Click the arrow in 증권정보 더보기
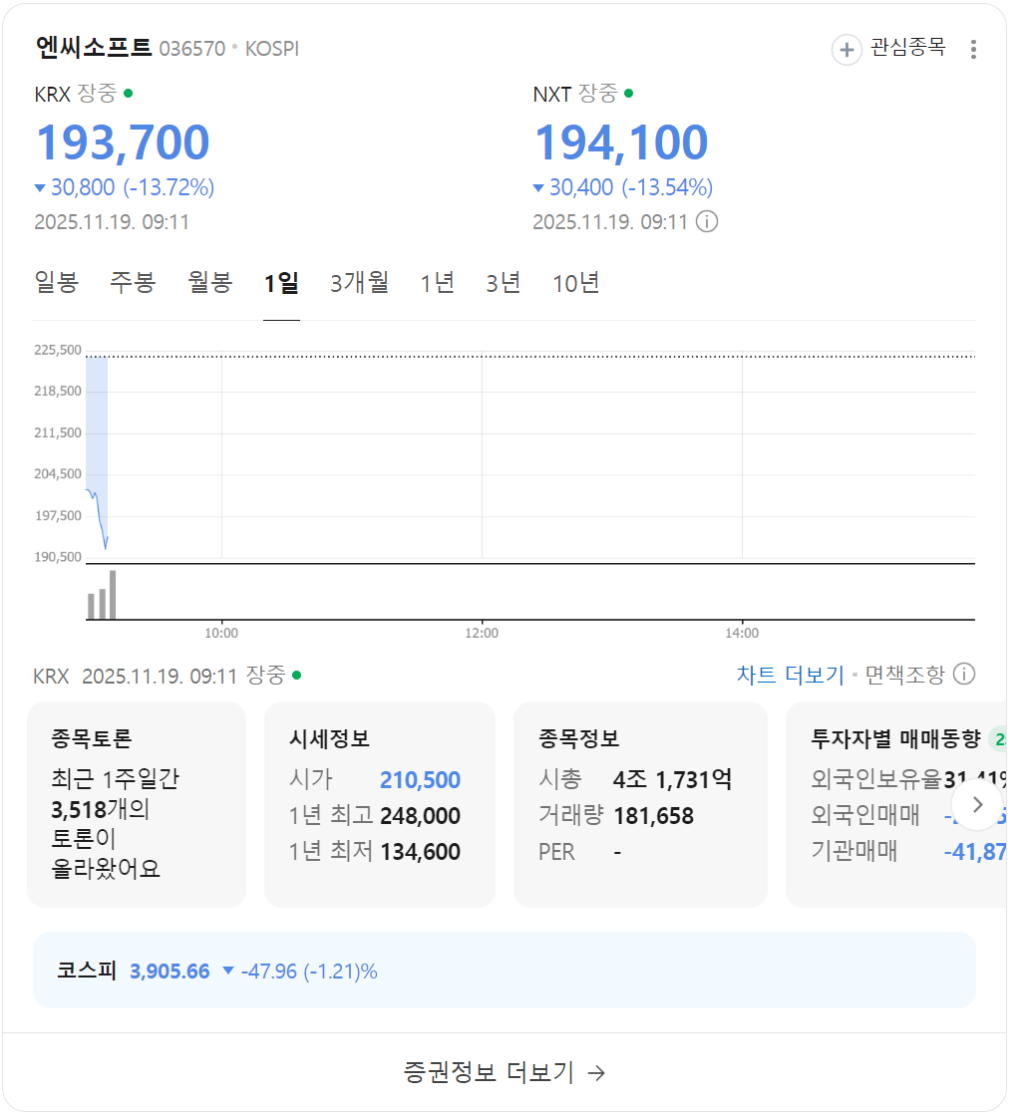 pos(596,1072)
